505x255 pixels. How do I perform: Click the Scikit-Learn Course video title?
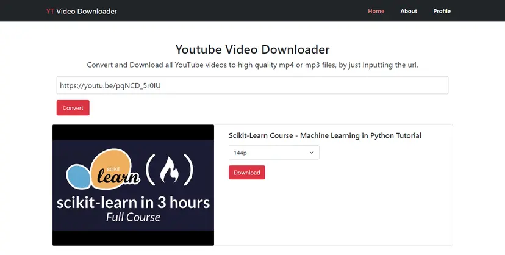pyautogui.click(x=325, y=135)
